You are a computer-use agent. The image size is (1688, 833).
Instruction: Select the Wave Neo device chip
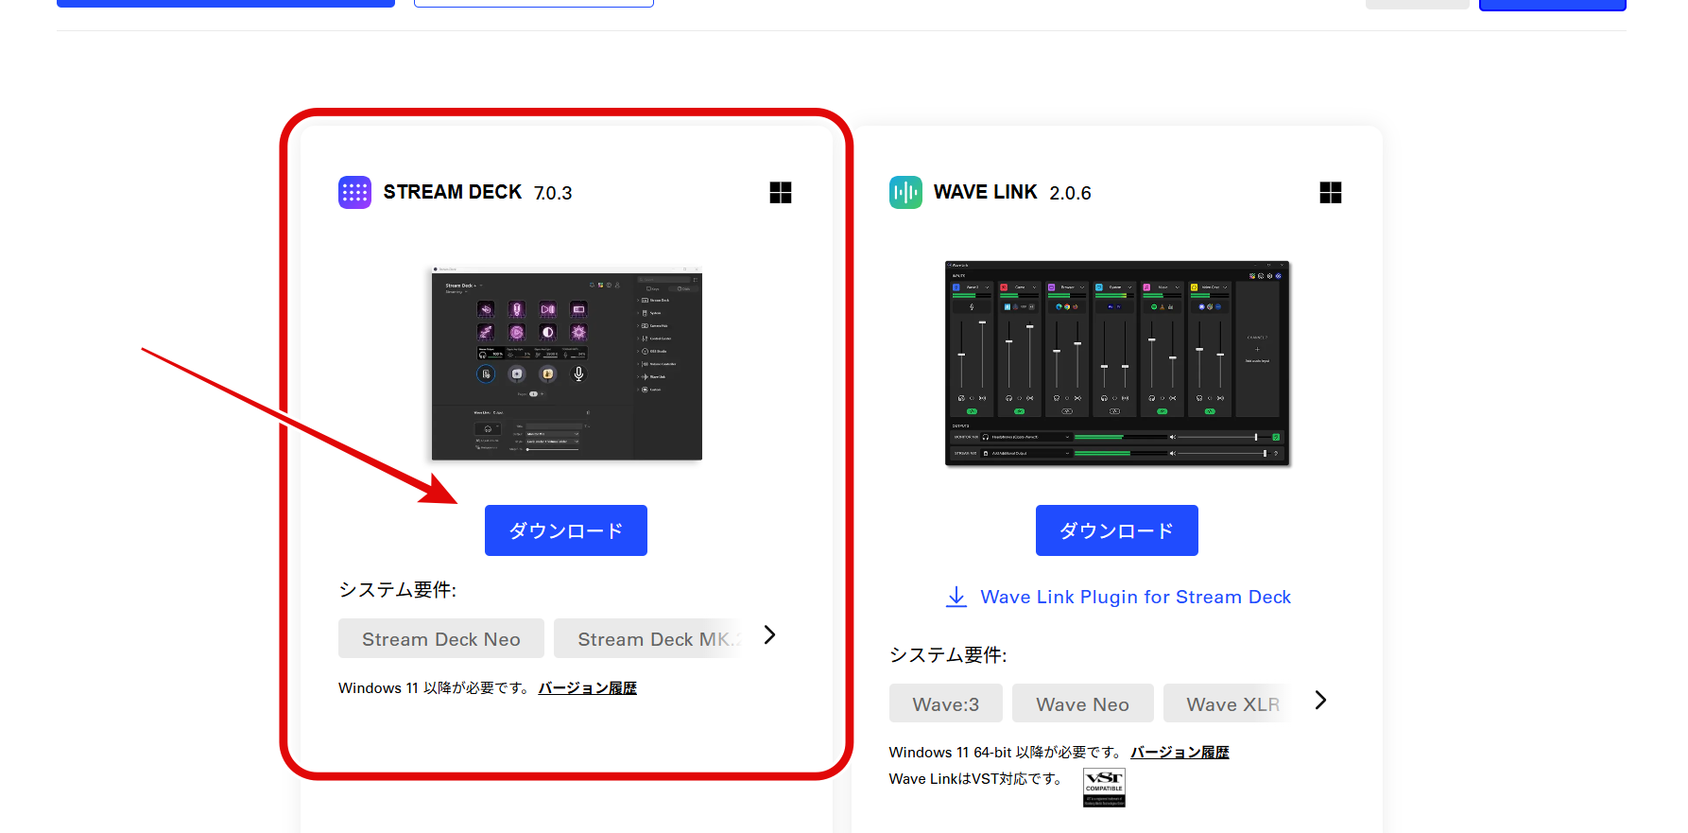click(x=1082, y=704)
